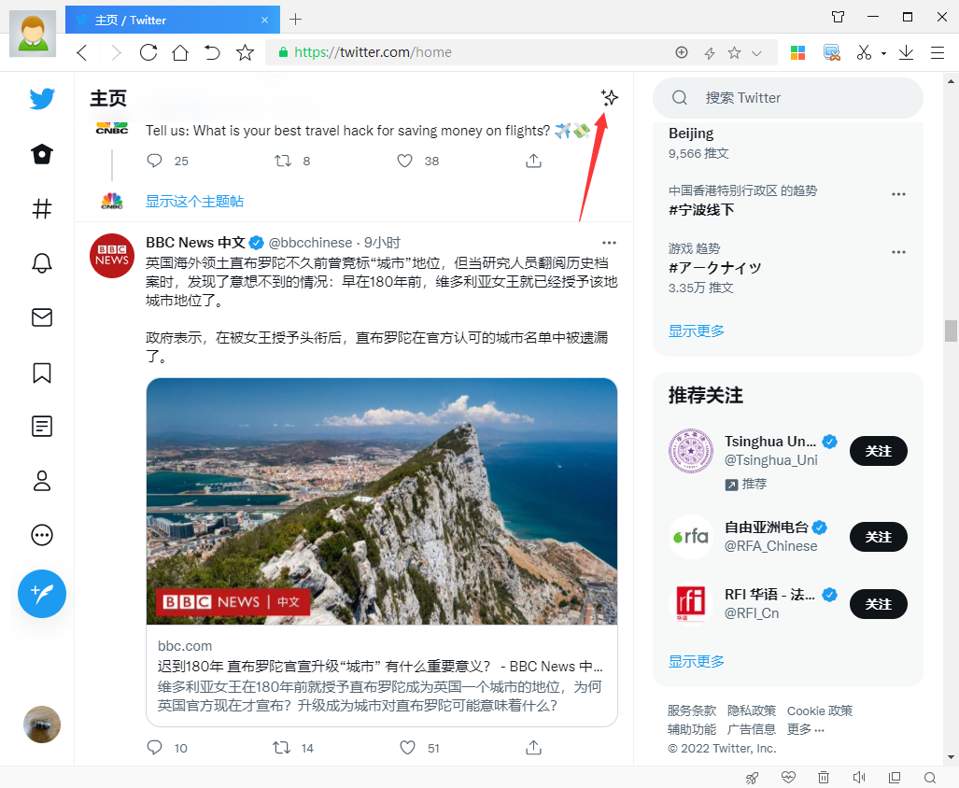
Task: Open Explore hashtag icon in sidebar
Action: point(42,209)
